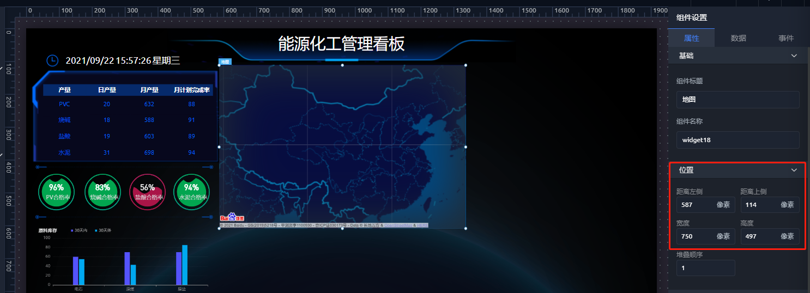Click the 盐酸 row label
This screenshot has width=810, height=293.
[64, 136]
